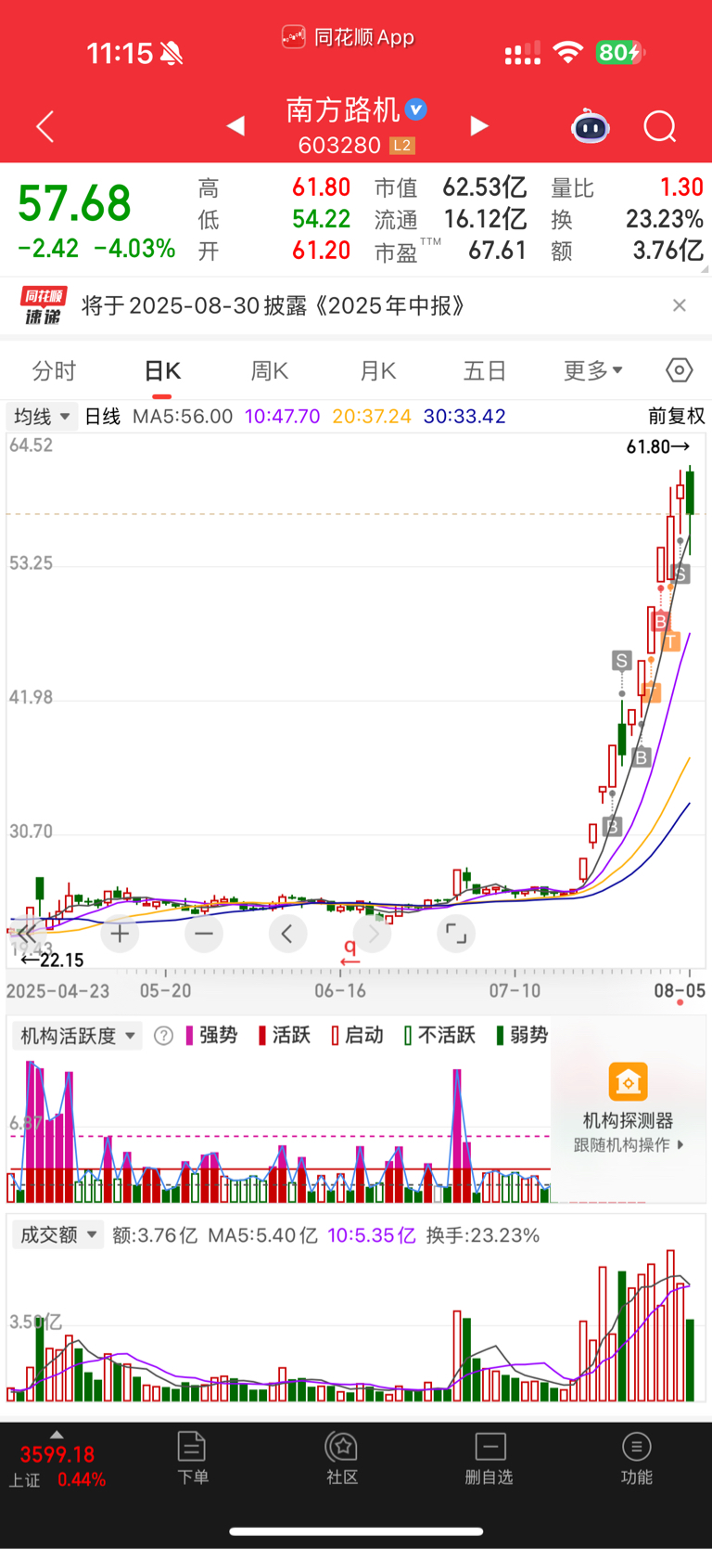
Task: Open the robot AI assistant
Action: (590, 126)
